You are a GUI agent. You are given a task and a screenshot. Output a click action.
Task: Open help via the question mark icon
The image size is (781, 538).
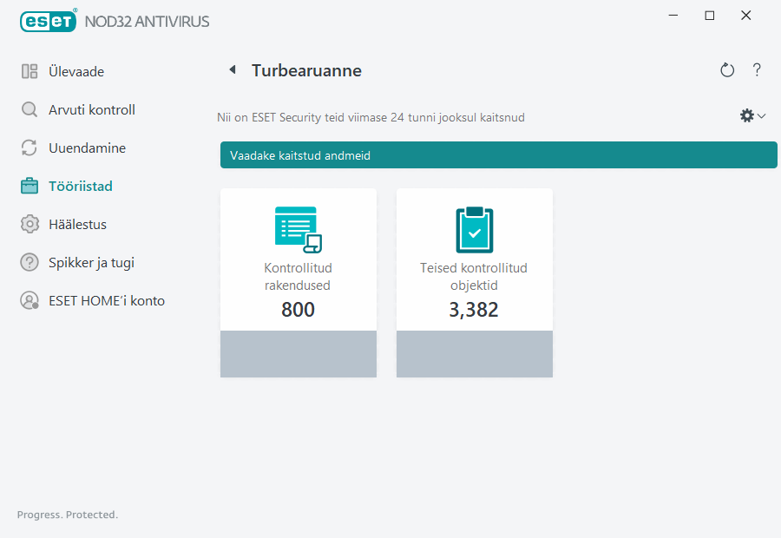click(x=757, y=69)
